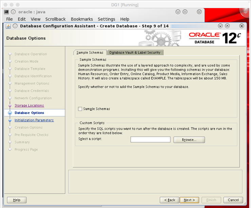The image size is (251, 208).
Task: Open the Settings menu in Konsole
Action: (x=107, y=19)
